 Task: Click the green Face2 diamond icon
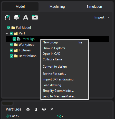click(x=8, y=116)
